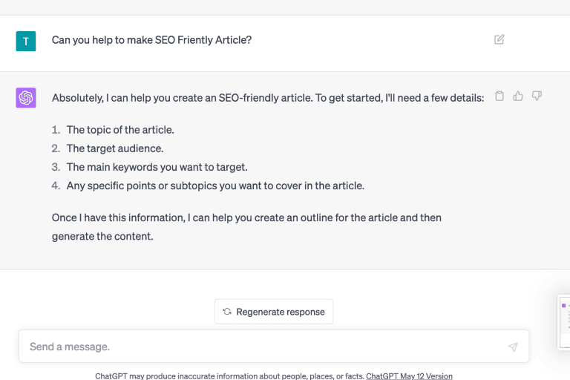
Task: Select "The target audience." list item
Action: (115, 148)
